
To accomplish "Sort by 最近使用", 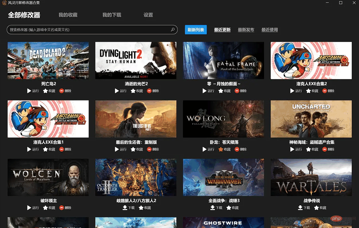I will 270,30.
